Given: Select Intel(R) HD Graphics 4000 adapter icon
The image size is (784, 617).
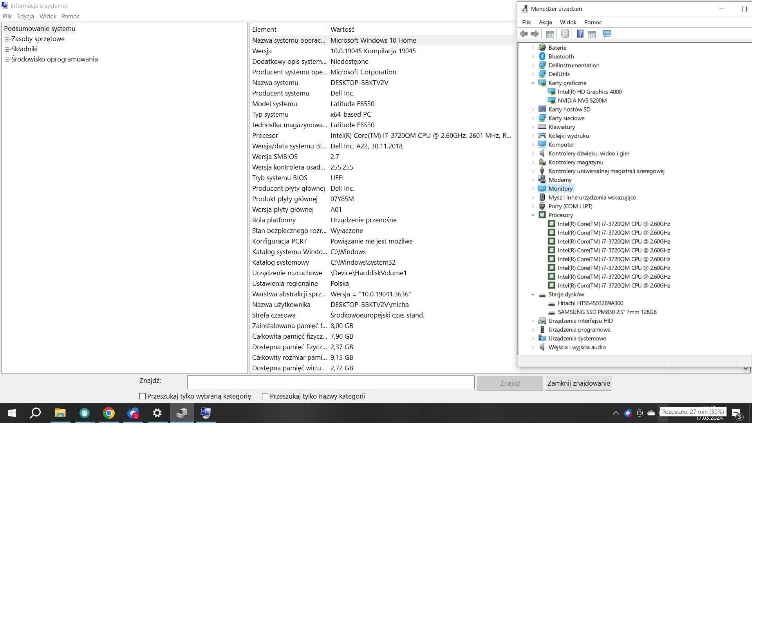Looking at the screenshot, I should point(551,92).
